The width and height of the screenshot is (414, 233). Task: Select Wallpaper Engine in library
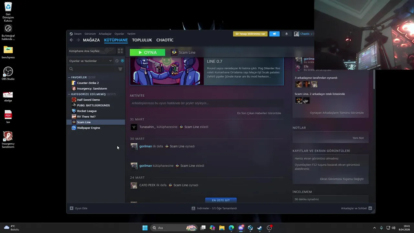[88, 128]
